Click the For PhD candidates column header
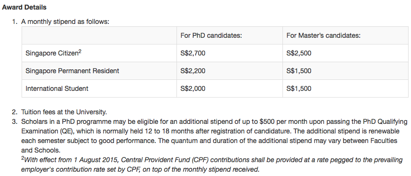The height and width of the screenshot is (176, 411). (211, 35)
